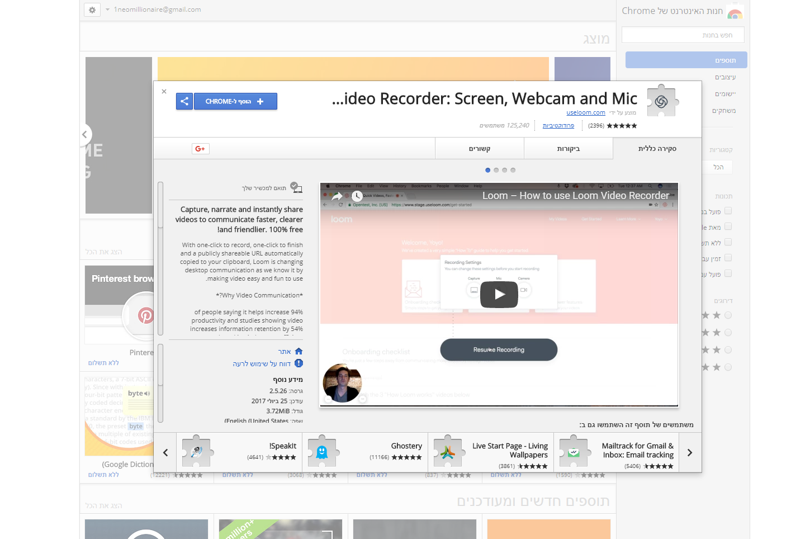
Task: Select the active blue carousel dot
Action: click(x=488, y=170)
